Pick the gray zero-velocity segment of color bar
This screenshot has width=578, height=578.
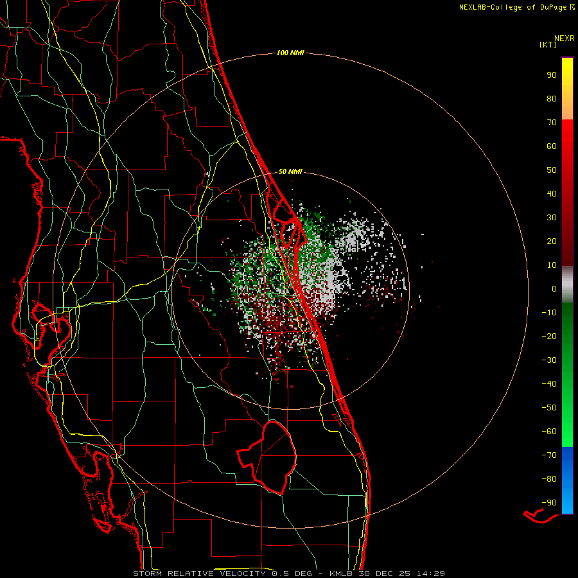point(567,285)
